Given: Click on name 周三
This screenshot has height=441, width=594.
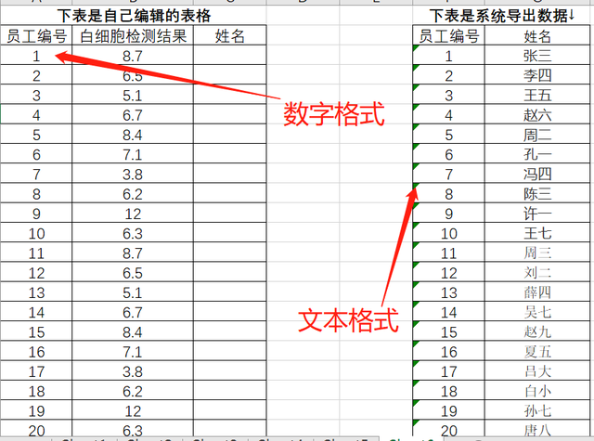Looking at the screenshot, I should tap(537, 253).
